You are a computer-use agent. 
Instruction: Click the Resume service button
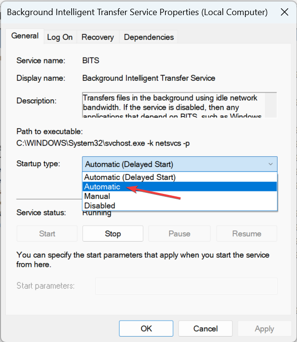click(x=247, y=234)
